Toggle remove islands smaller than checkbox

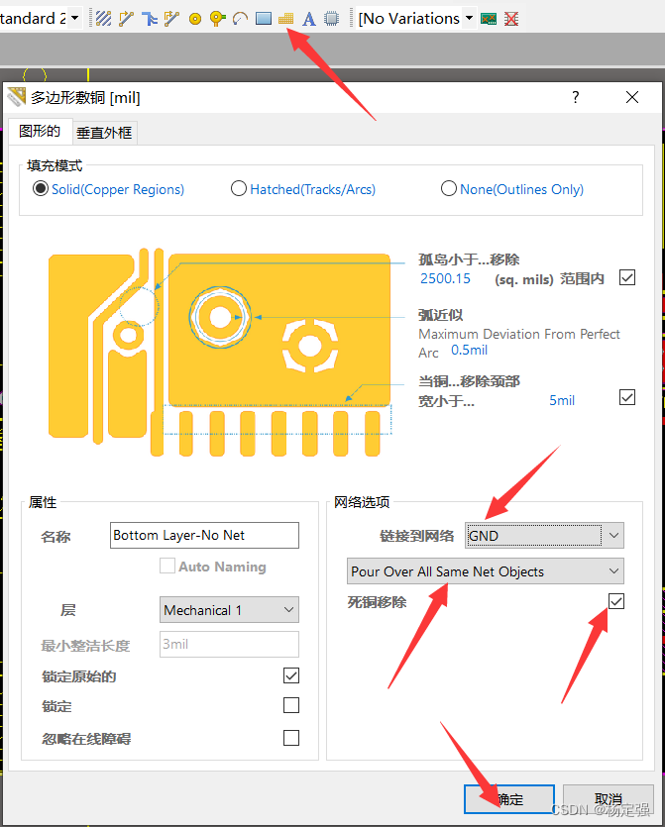627,277
